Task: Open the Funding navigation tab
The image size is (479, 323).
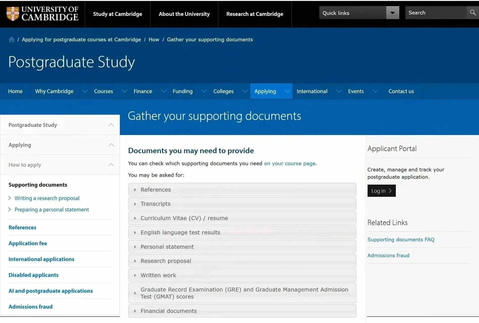Action: coord(183,91)
